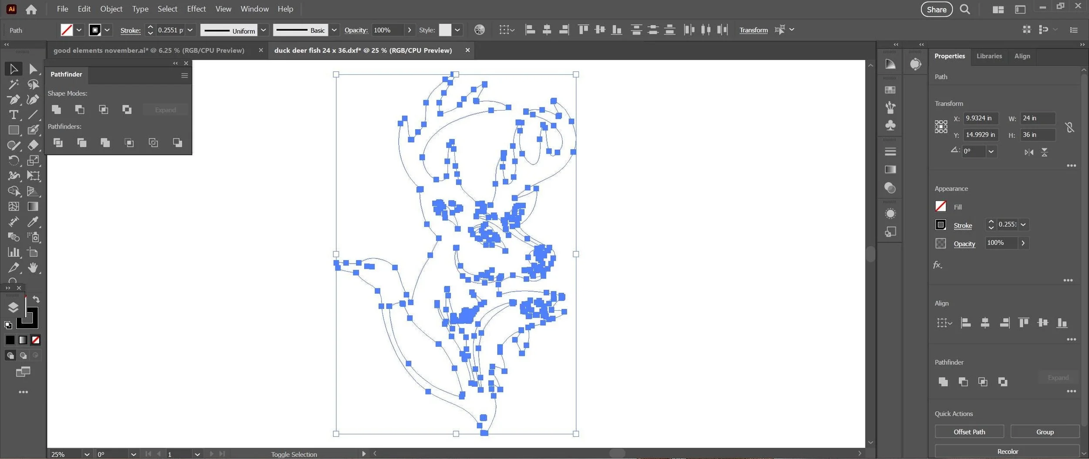This screenshot has width=1089, height=459.
Task: Apply solid Color mode in toolbox
Action: (x=10, y=340)
